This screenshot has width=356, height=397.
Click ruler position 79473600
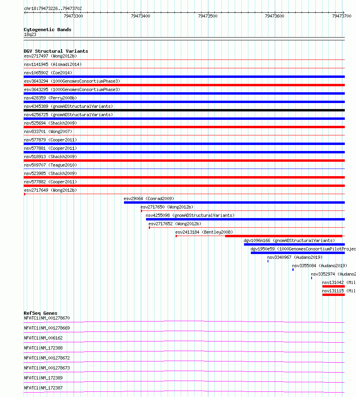coord(275,16)
